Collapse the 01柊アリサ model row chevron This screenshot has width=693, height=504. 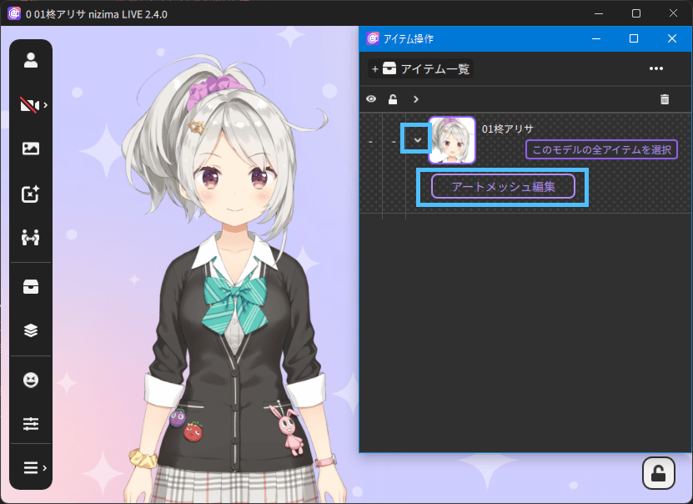pos(416,139)
